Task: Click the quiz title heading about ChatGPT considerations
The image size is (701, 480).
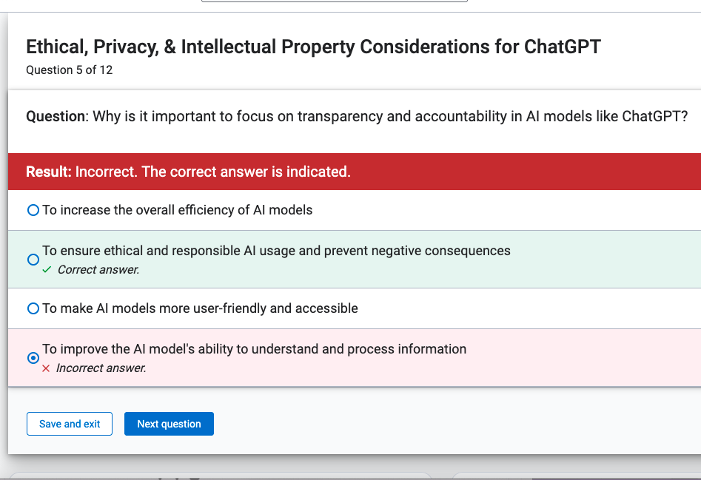Action: 313,47
